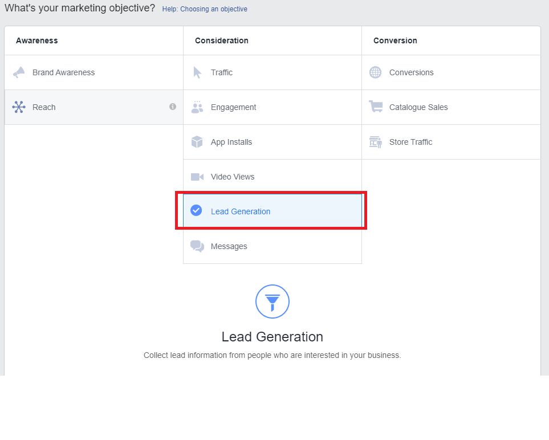Switch to the Conversion column

(395, 40)
